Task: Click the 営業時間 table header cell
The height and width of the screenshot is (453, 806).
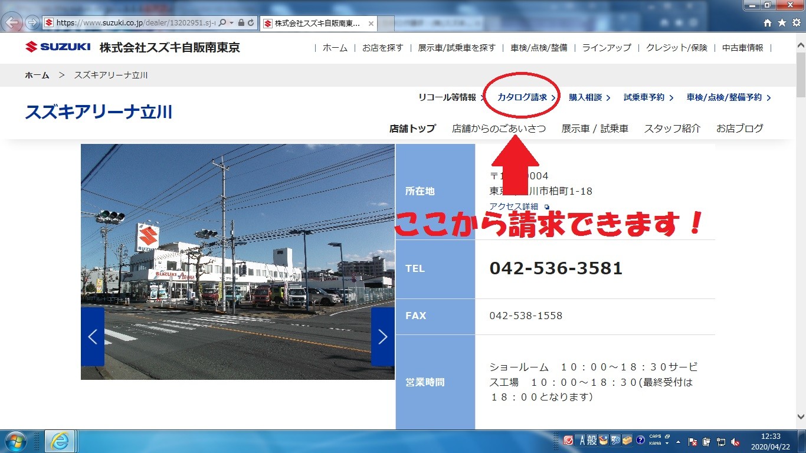Action: [435, 382]
